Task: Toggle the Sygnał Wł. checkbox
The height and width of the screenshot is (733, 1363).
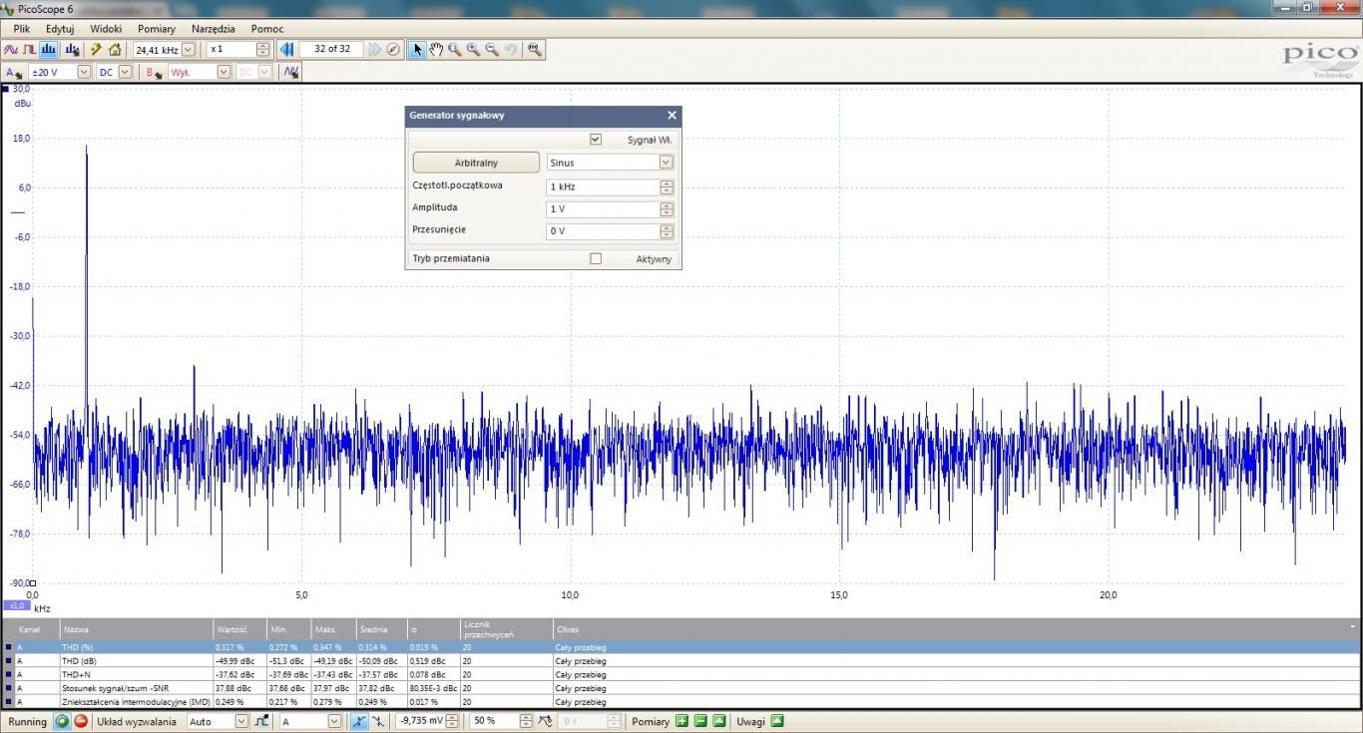Action: 596,140
